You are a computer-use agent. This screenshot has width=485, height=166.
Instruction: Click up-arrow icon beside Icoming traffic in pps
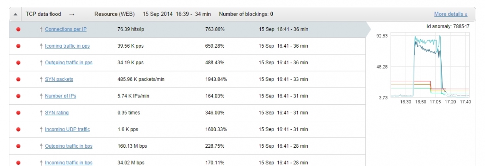(41, 46)
